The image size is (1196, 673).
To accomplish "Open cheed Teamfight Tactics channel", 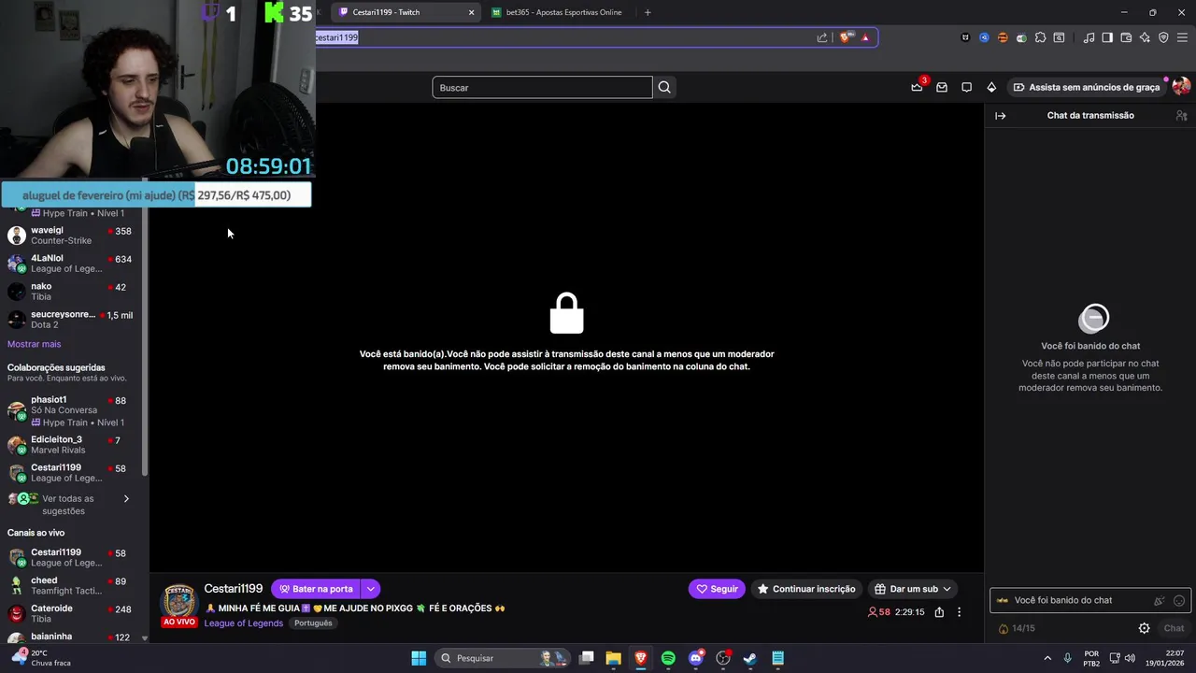I will [x=72, y=586].
